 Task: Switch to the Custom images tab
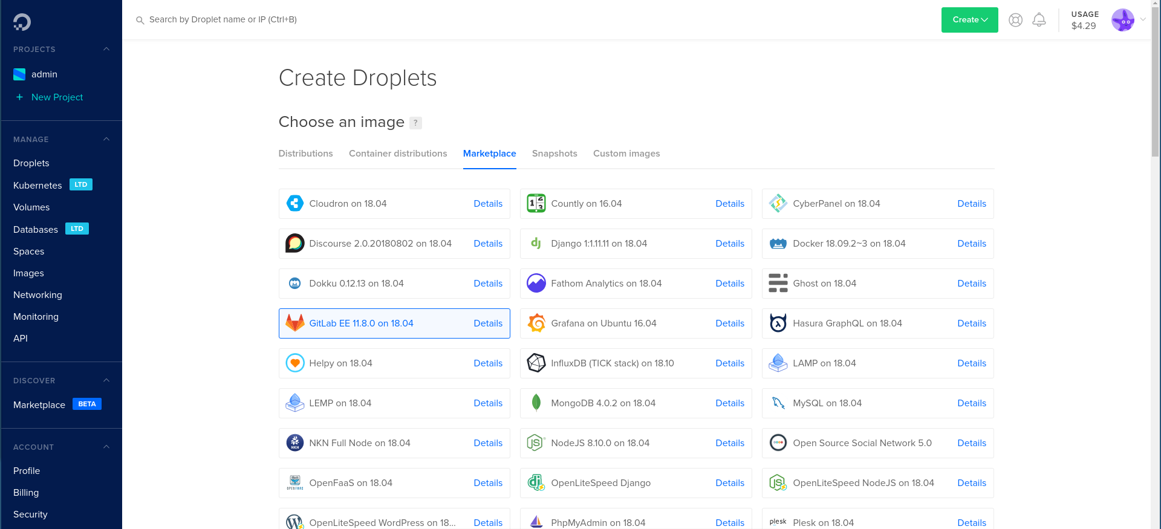(x=626, y=154)
